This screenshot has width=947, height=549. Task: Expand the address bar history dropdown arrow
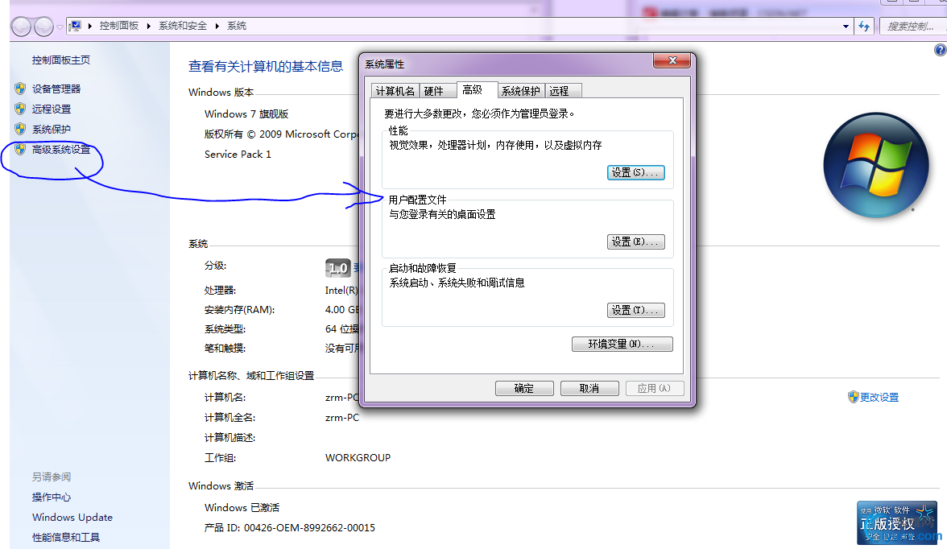[x=846, y=26]
